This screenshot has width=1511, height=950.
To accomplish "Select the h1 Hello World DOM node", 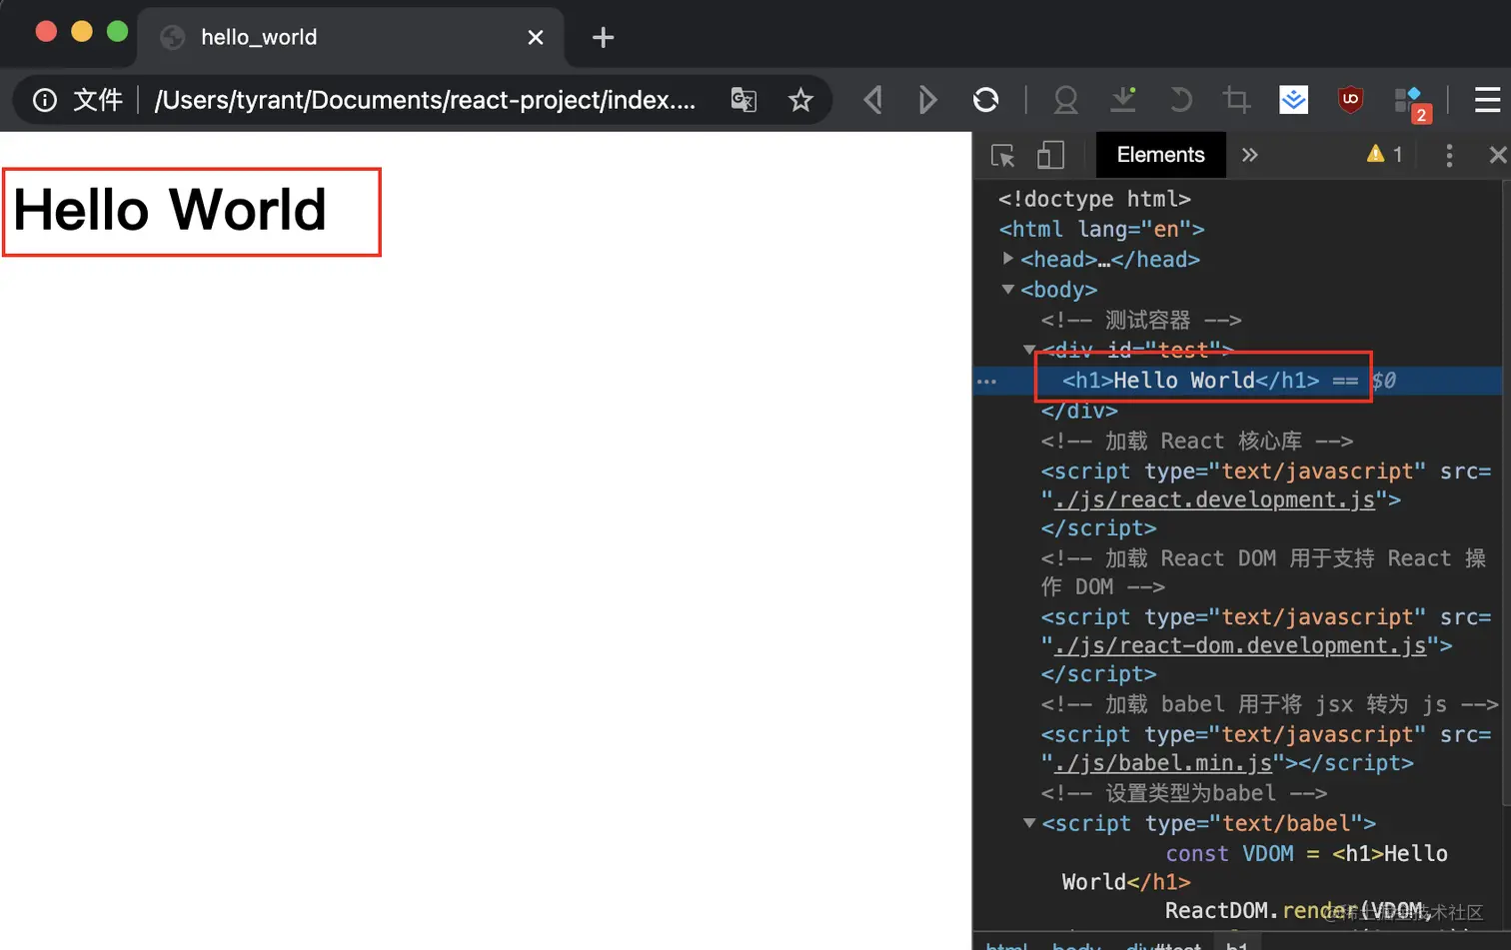I will pos(1190,381).
